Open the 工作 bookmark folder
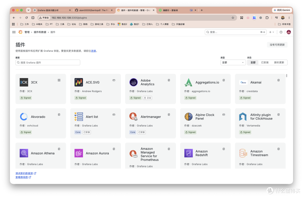The height and width of the screenshot is (197, 303). 24,24
